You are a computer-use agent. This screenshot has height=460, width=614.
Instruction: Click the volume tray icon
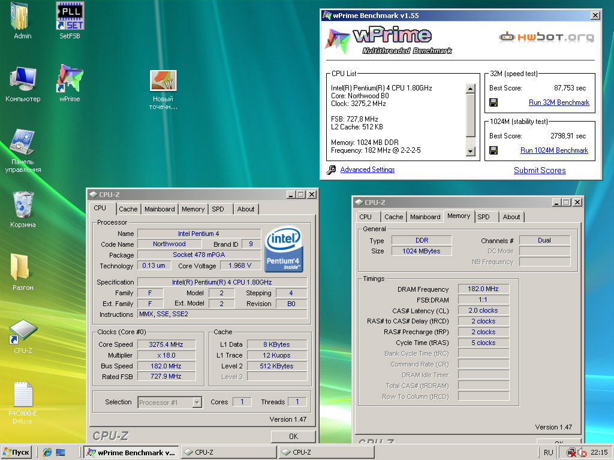[582, 453]
